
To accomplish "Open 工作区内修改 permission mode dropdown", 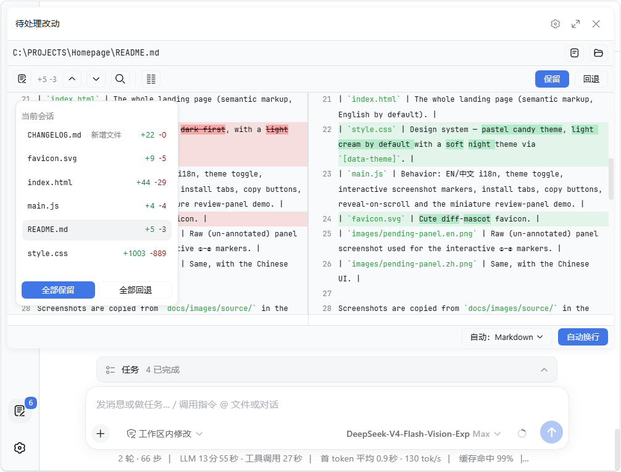I will pos(165,434).
